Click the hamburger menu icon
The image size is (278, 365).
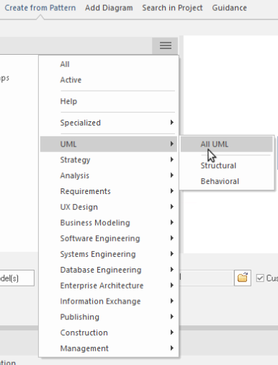(165, 45)
